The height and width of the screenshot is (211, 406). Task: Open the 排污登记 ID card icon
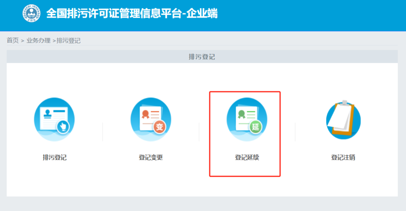(x=55, y=119)
